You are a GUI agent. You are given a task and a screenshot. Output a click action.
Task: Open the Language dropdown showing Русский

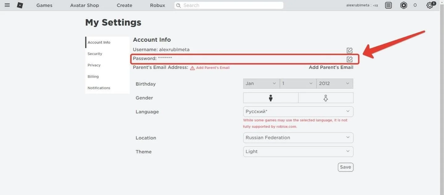click(298, 111)
